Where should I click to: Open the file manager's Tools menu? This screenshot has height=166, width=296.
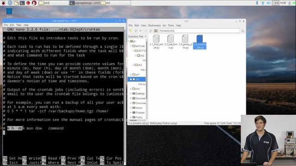(x=171, y=25)
